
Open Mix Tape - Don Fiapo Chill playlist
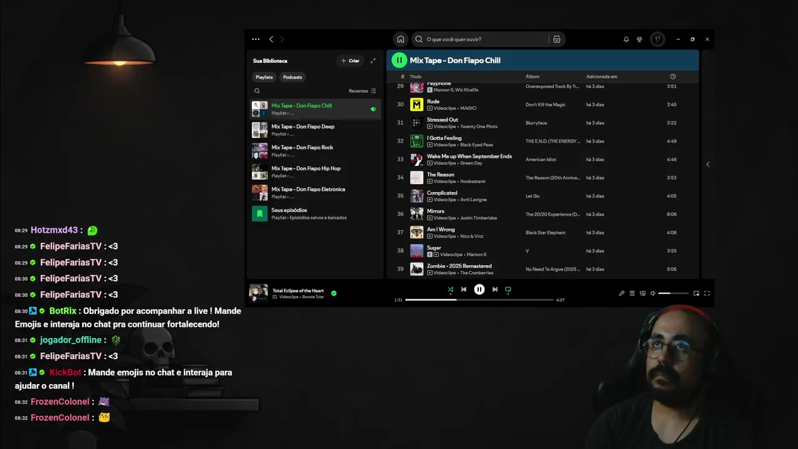[x=315, y=109]
